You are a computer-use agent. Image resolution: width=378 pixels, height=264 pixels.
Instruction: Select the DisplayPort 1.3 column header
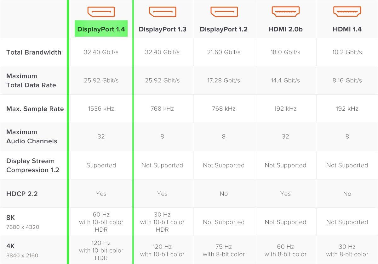(x=163, y=29)
